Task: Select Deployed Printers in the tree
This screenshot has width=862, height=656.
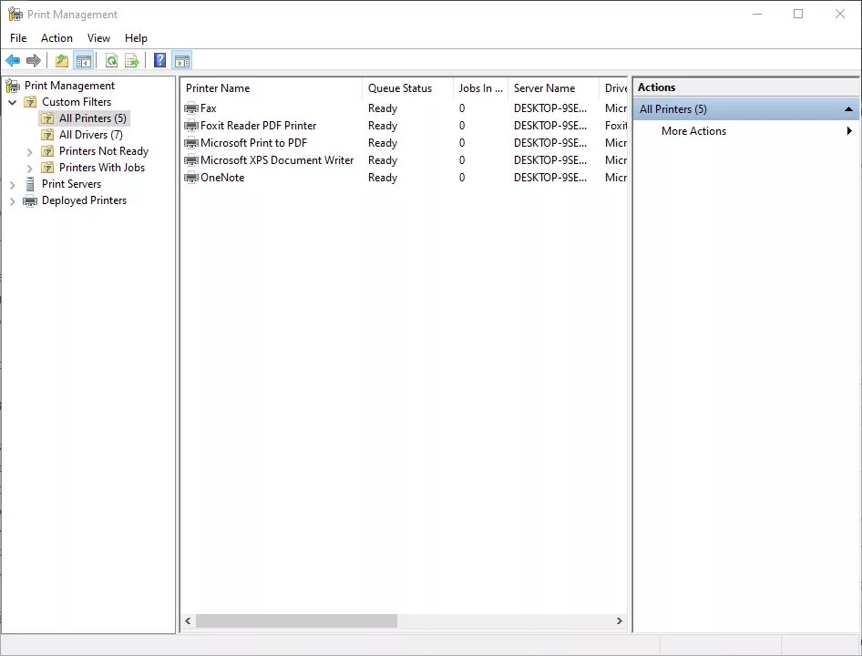Action: pyautogui.click(x=84, y=200)
